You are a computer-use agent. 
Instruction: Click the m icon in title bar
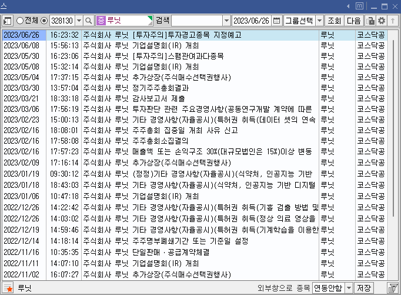click(359, 6)
